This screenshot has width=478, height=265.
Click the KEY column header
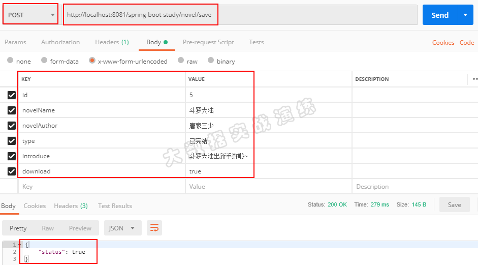click(x=26, y=79)
